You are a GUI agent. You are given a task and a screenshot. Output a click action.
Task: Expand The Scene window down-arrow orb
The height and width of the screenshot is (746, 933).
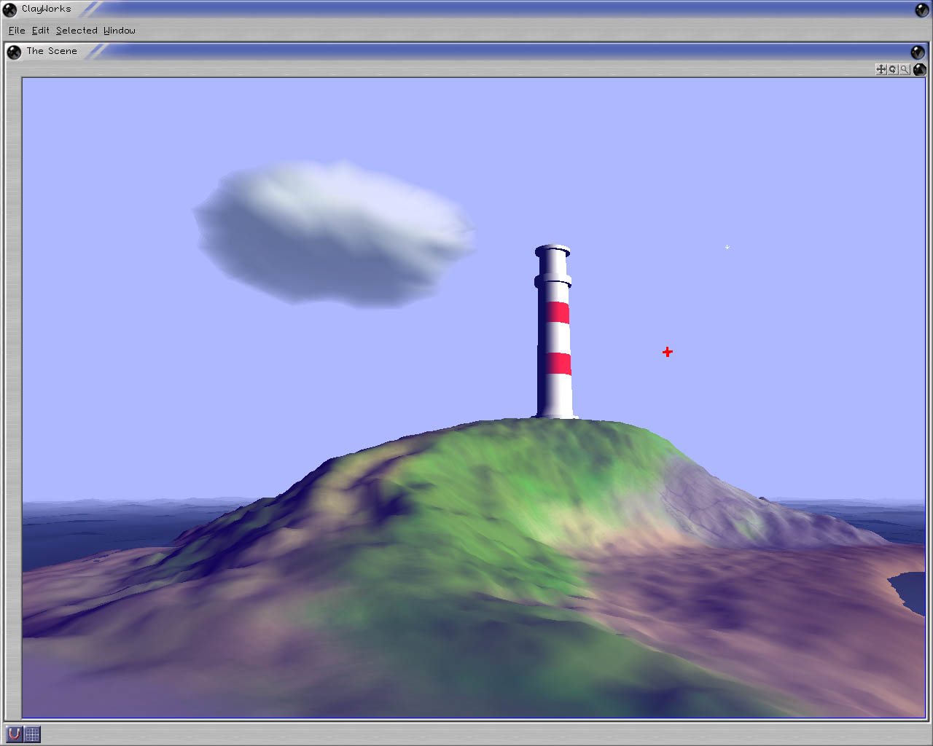(917, 52)
